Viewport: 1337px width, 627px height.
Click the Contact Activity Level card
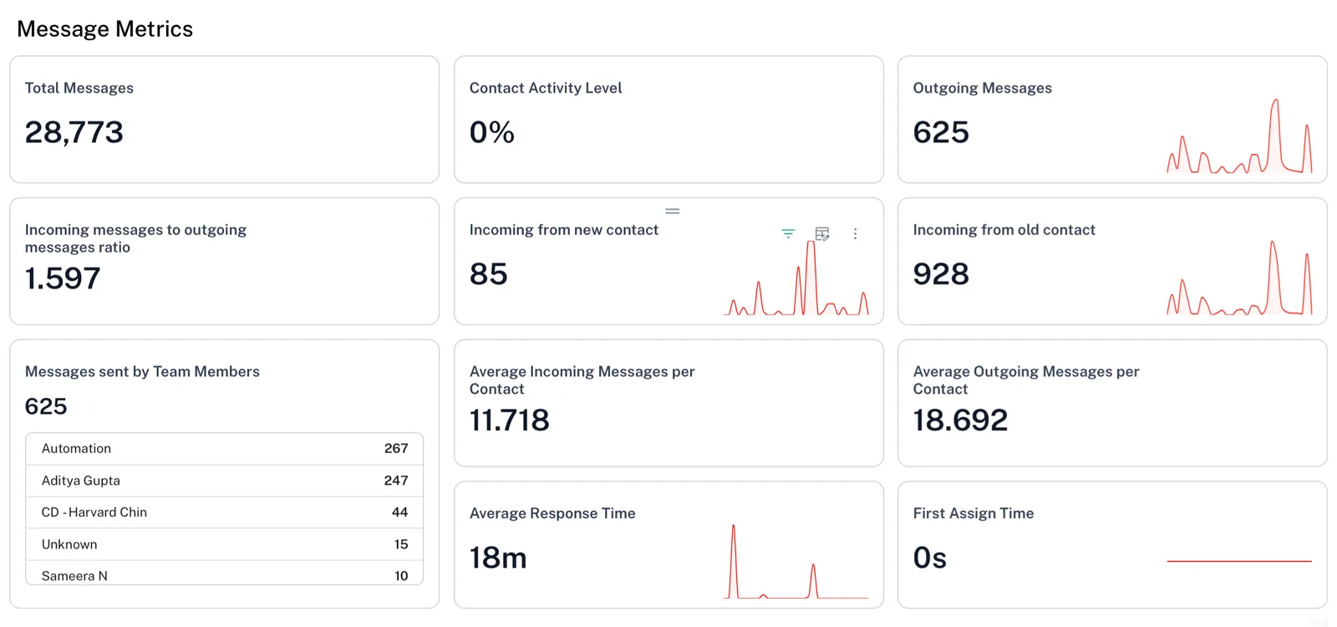tap(668, 120)
